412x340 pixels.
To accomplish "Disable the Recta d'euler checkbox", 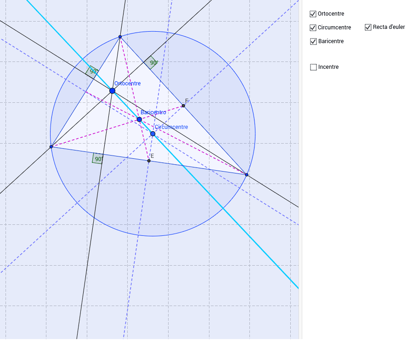I will click(368, 28).
